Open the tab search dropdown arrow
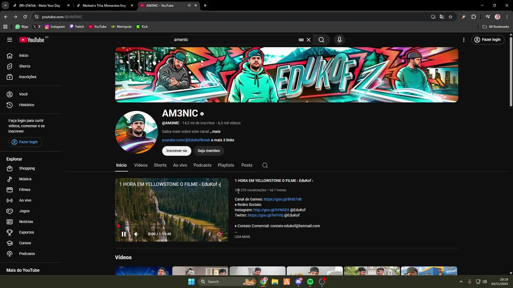513x288 pixels. click(5, 6)
